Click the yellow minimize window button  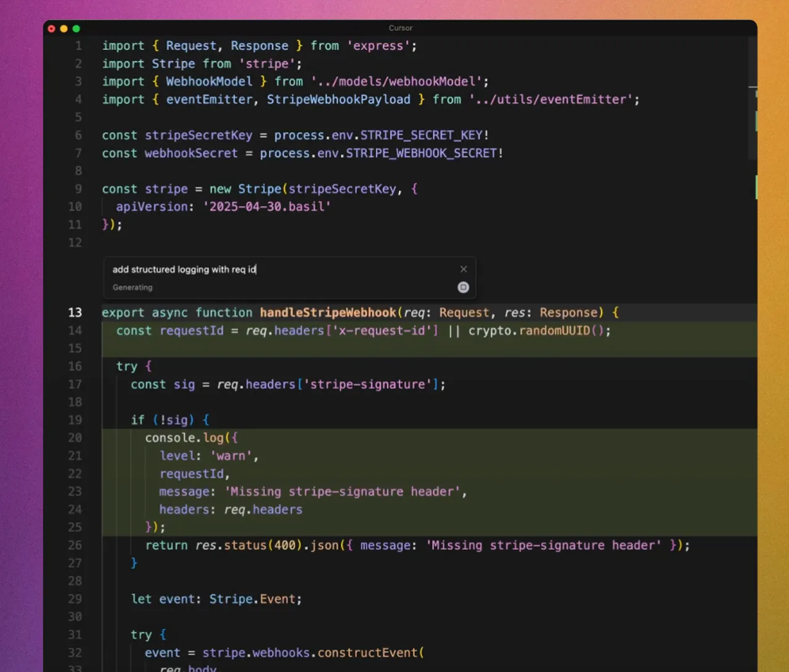pyautogui.click(x=64, y=28)
